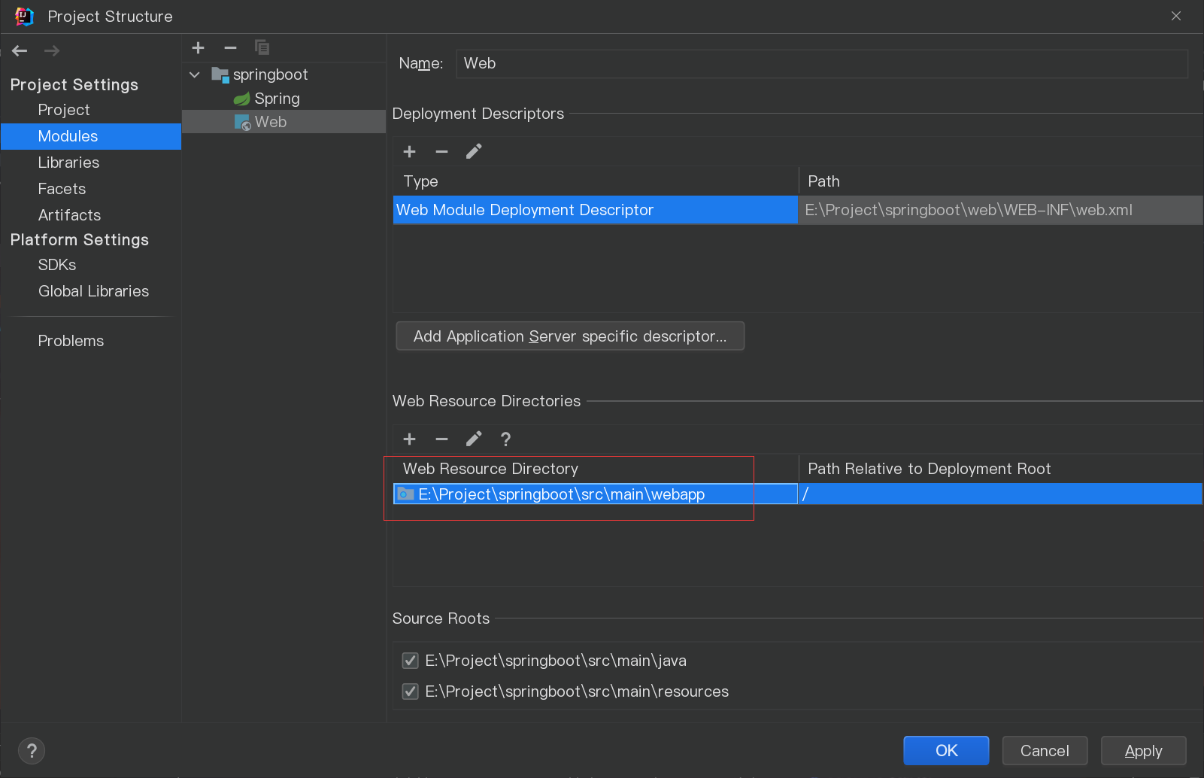Open the Project settings page
1204x778 pixels.
[64, 110]
